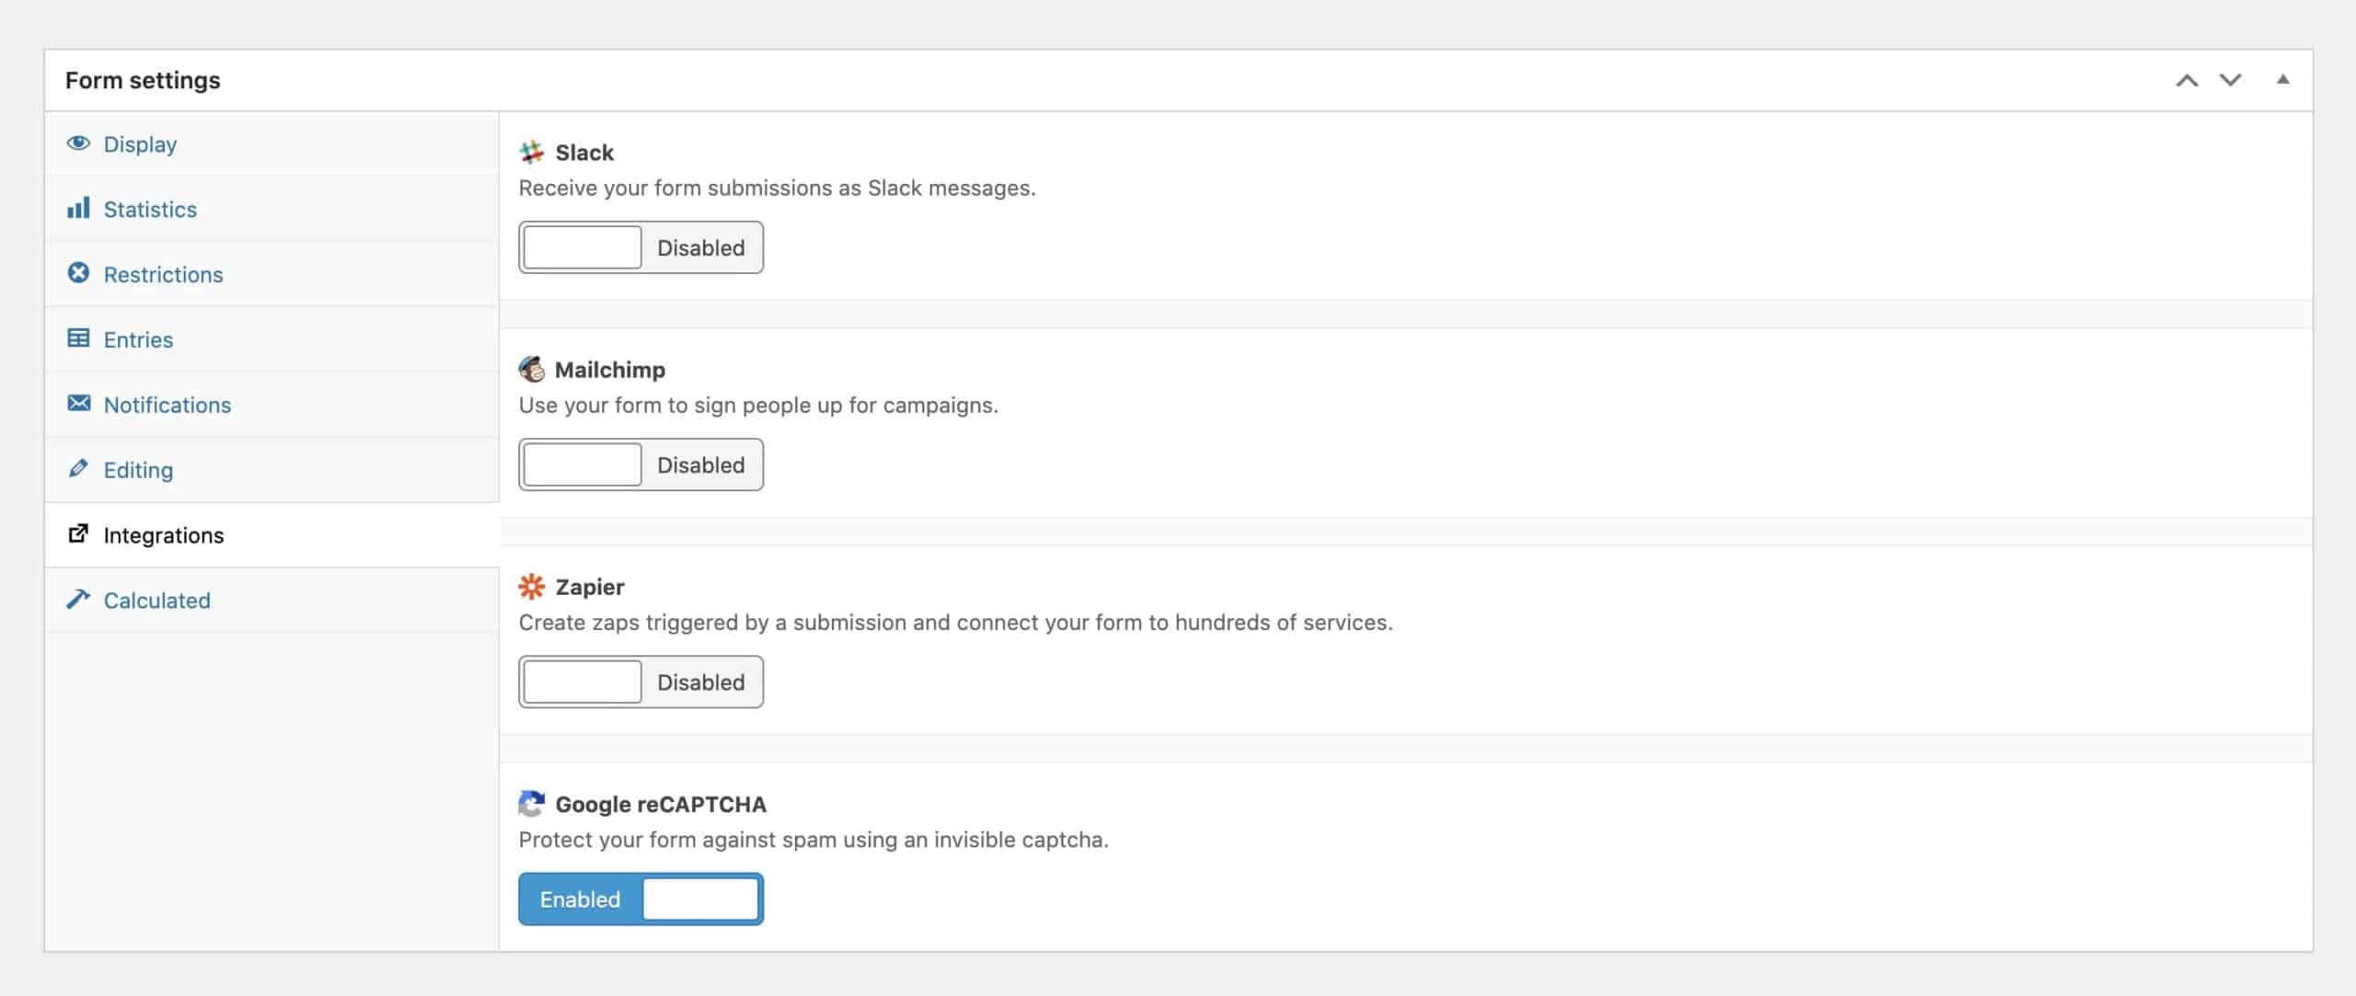
Task: Enable the Slack integration toggle
Action: point(641,247)
